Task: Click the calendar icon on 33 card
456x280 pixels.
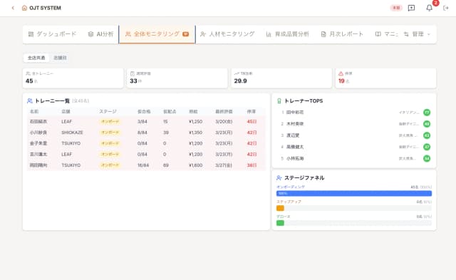Action: [x=133, y=73]
